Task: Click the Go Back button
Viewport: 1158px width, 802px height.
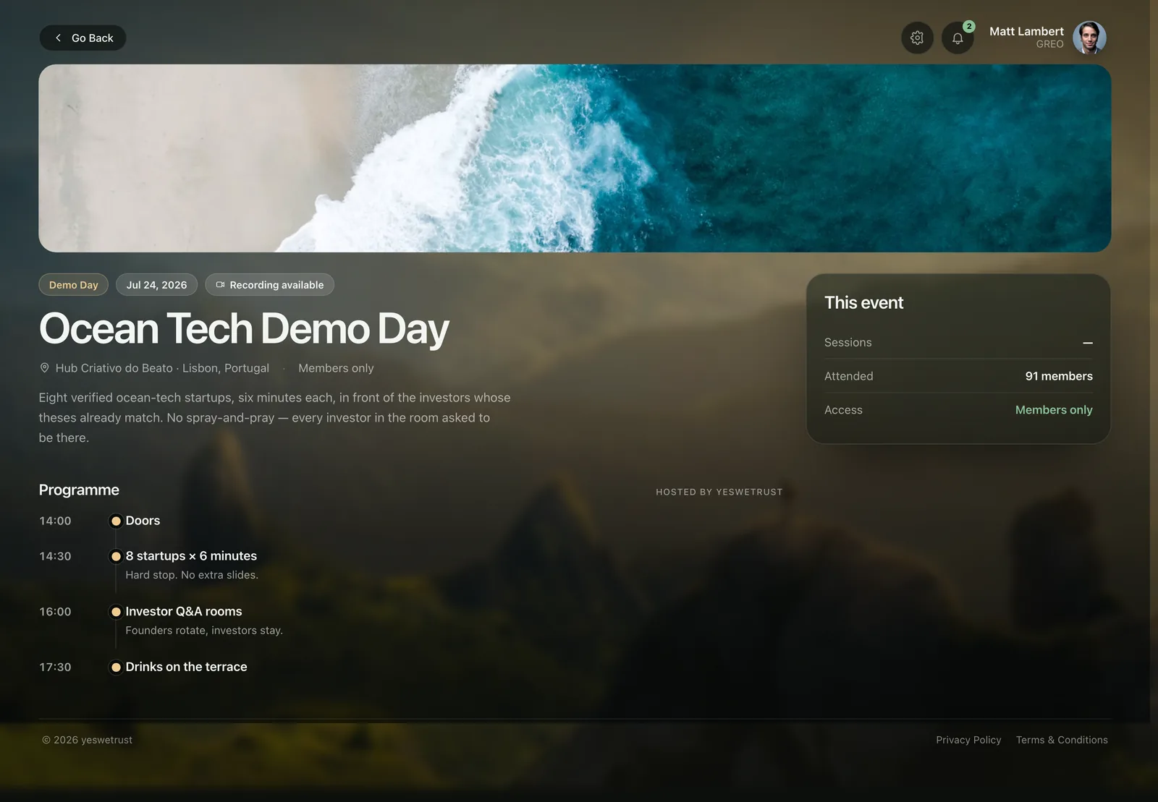Action: pyautogui.click(x=83, y=38)
